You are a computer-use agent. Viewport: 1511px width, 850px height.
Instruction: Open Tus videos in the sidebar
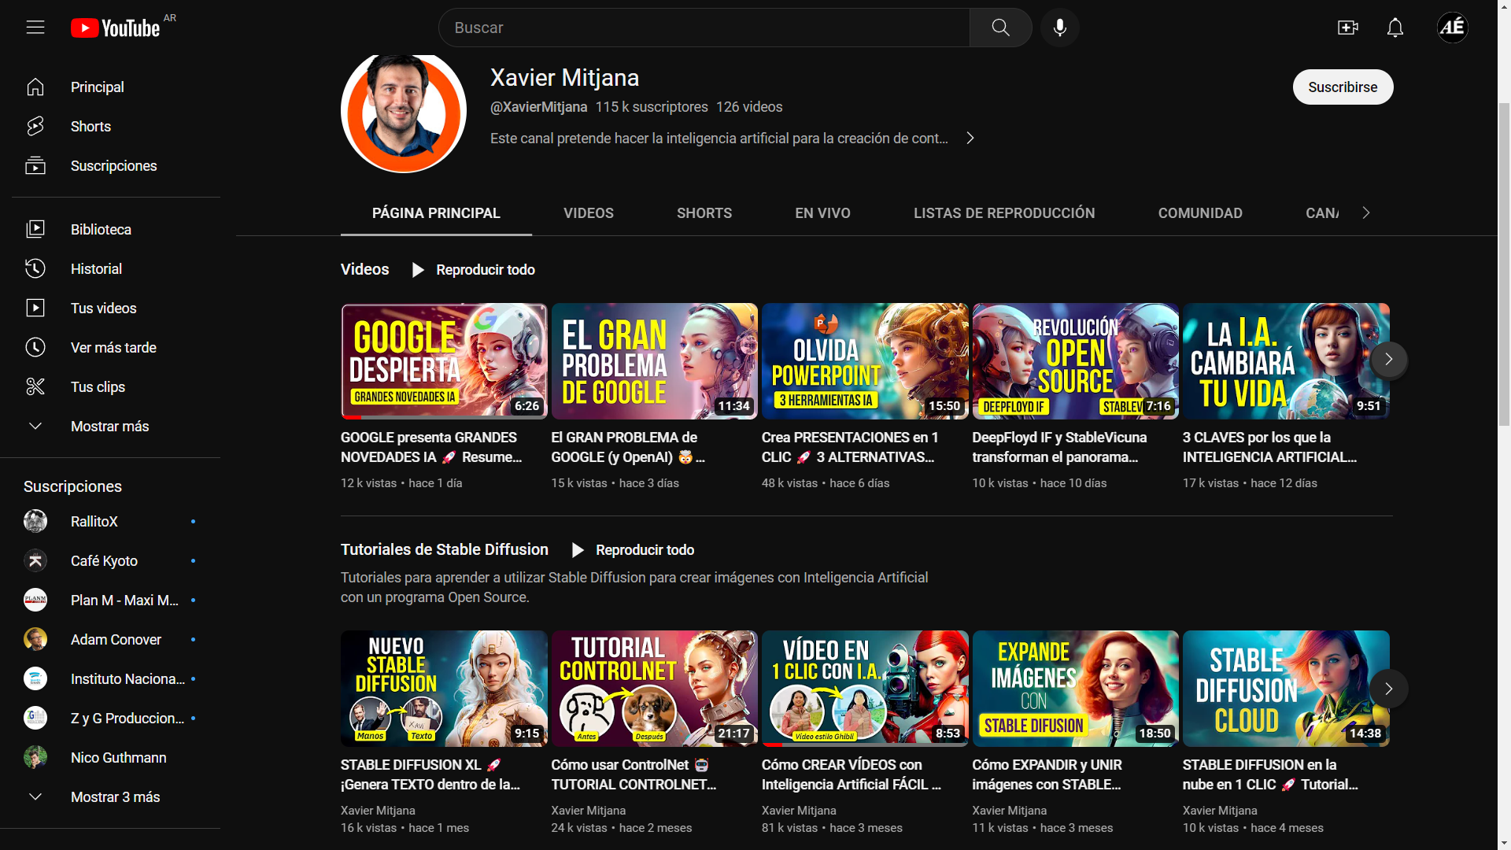[x=110, y=309]
